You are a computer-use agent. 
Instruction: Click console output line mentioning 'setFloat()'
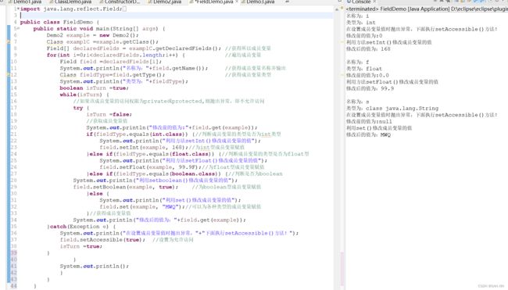tap(392, 82)
